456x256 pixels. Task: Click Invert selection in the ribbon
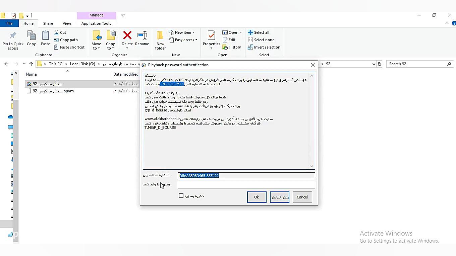[x=264, y=47]
